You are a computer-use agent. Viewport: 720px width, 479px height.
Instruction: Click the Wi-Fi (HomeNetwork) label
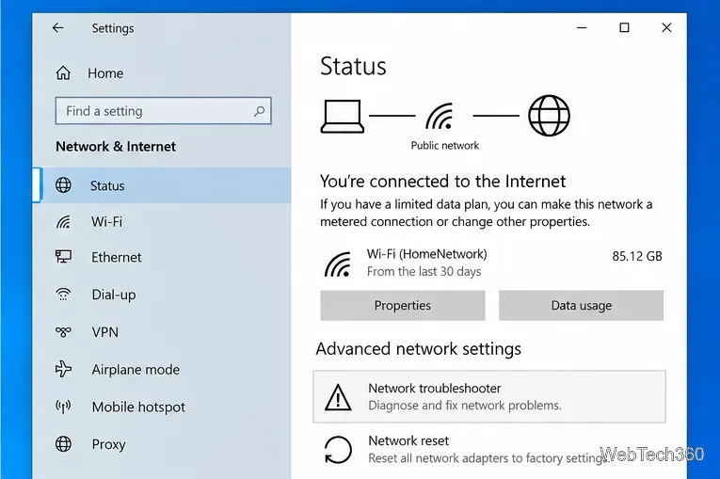(x=426, y=254)
